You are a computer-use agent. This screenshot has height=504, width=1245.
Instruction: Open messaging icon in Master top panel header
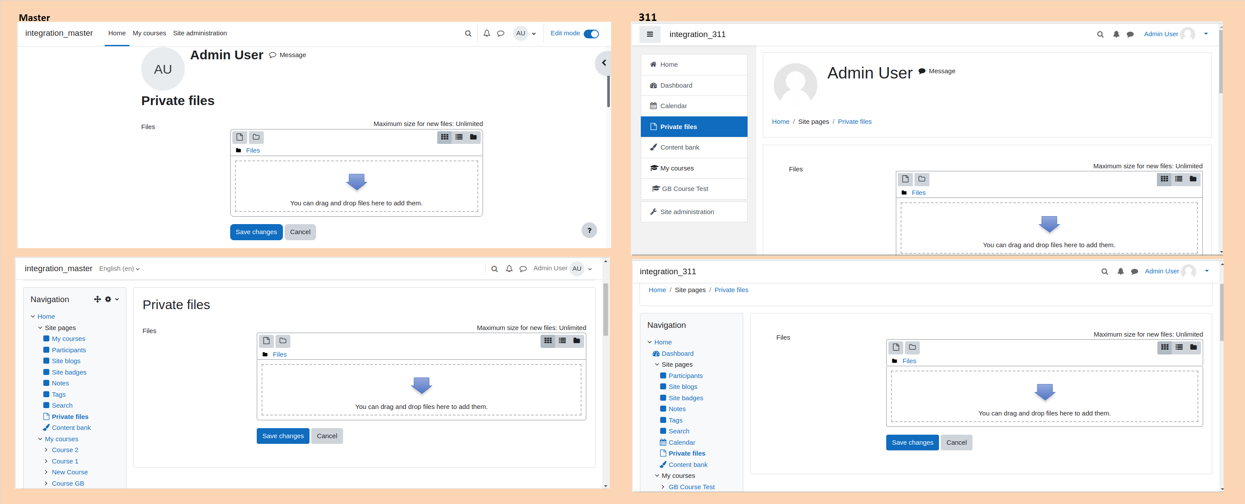[501, 34]
